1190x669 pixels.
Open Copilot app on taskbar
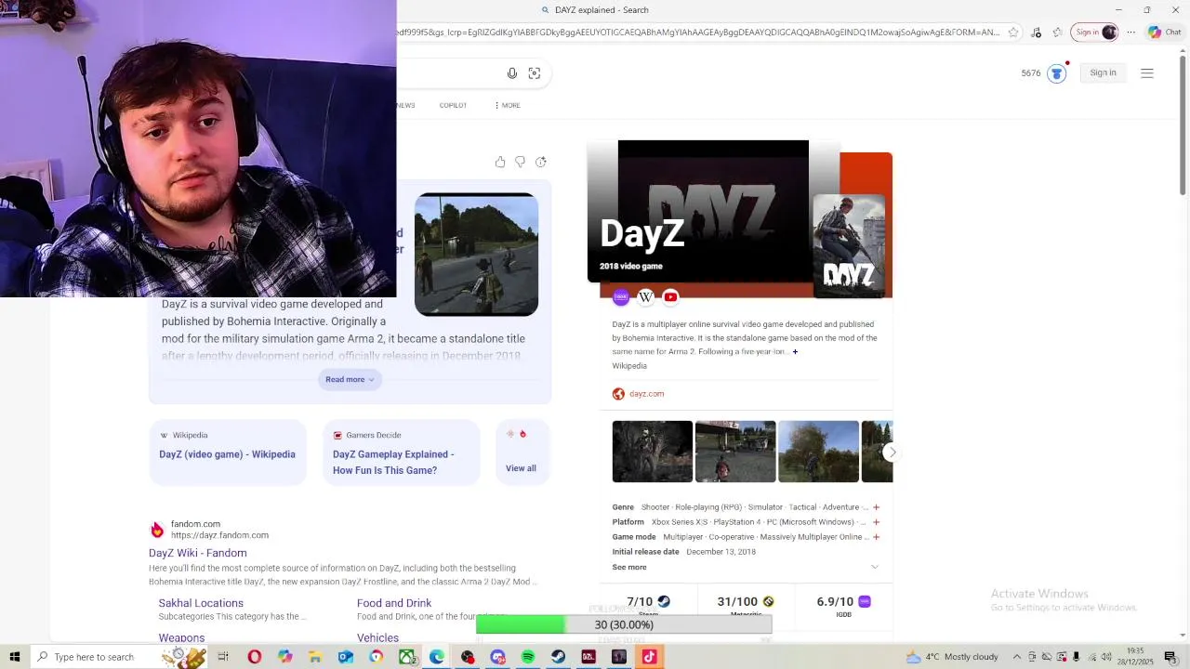click(x=284, y=657)
